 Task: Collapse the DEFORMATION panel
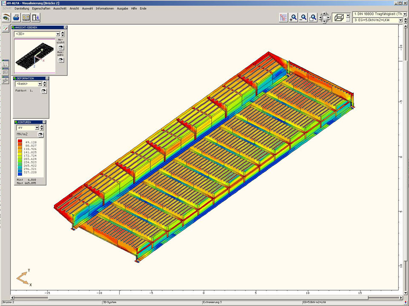pyautogui.click(x=47, y=78)
